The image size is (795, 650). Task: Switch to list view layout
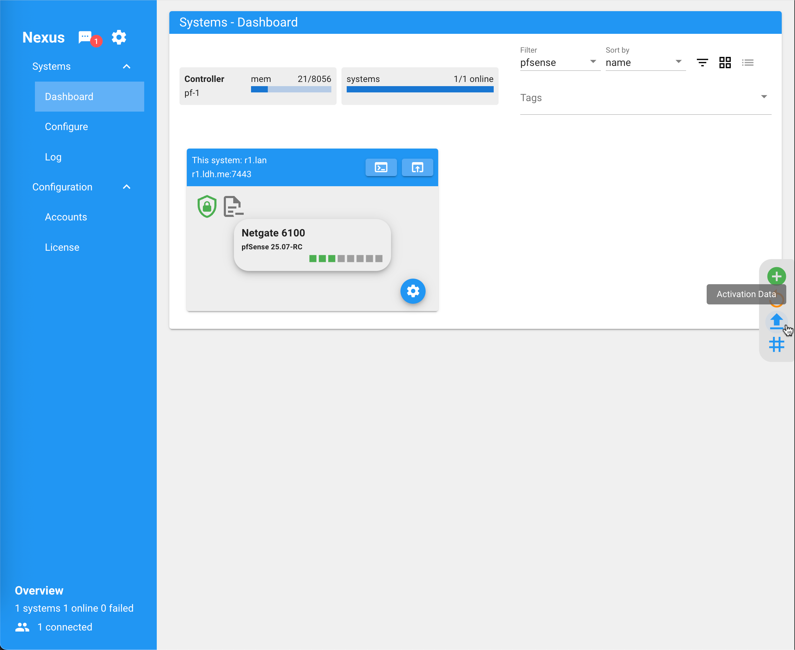tap(748, 62)
